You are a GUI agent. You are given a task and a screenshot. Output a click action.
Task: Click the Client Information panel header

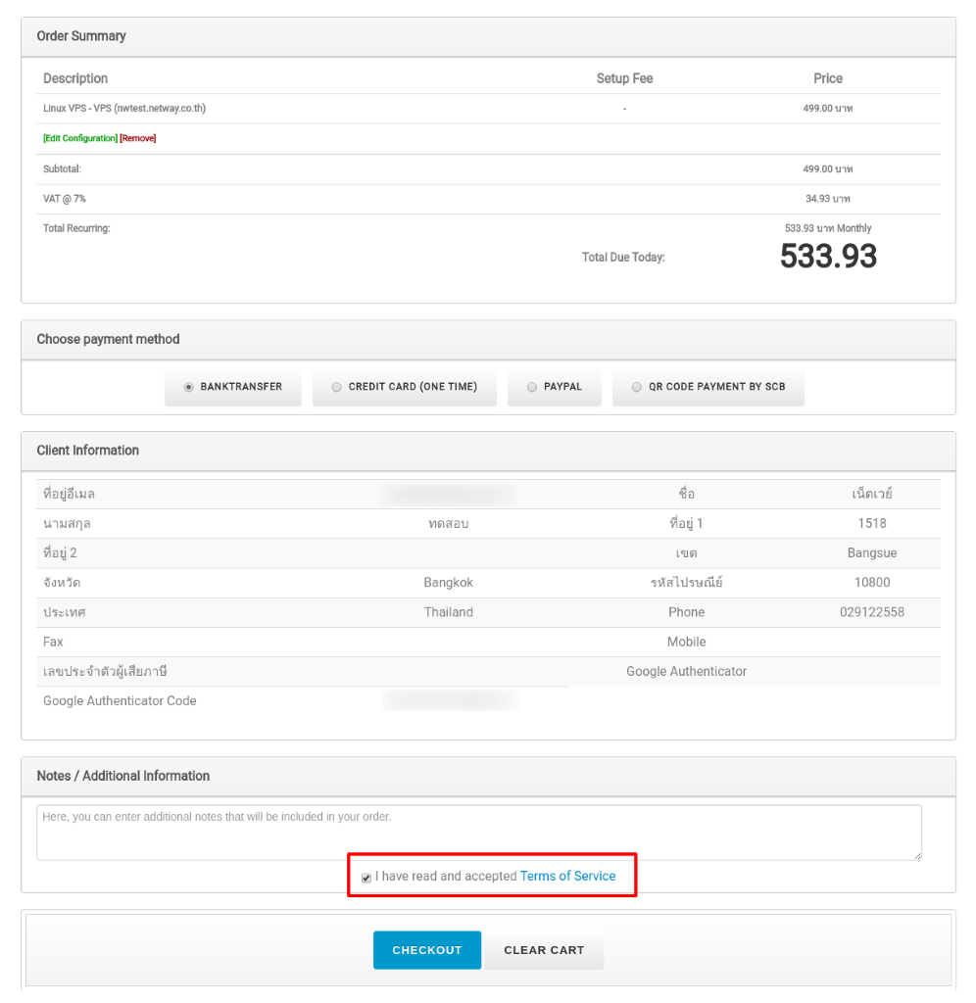pyautogui.click(x=88, y=451)
